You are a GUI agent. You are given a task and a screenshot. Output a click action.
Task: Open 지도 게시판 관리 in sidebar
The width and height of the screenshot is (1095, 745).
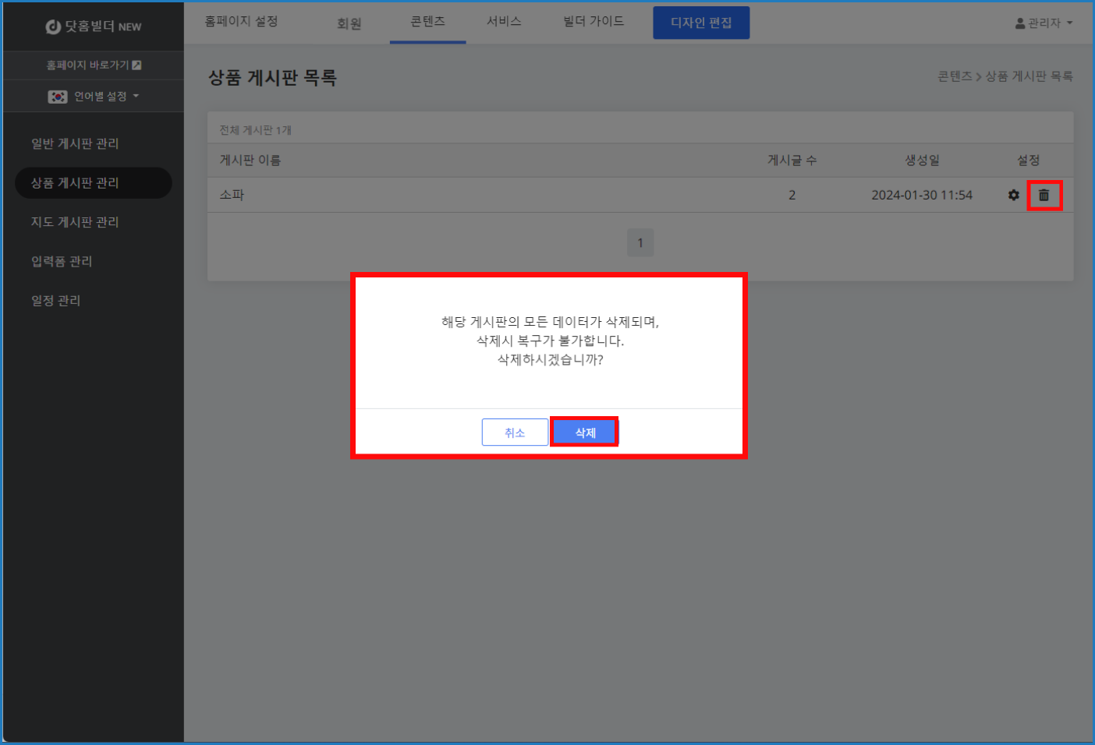coord(75,222)
